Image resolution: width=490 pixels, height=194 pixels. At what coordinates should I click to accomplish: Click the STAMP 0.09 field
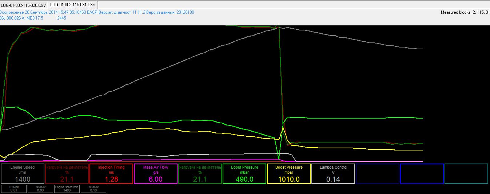pos(40,189)
